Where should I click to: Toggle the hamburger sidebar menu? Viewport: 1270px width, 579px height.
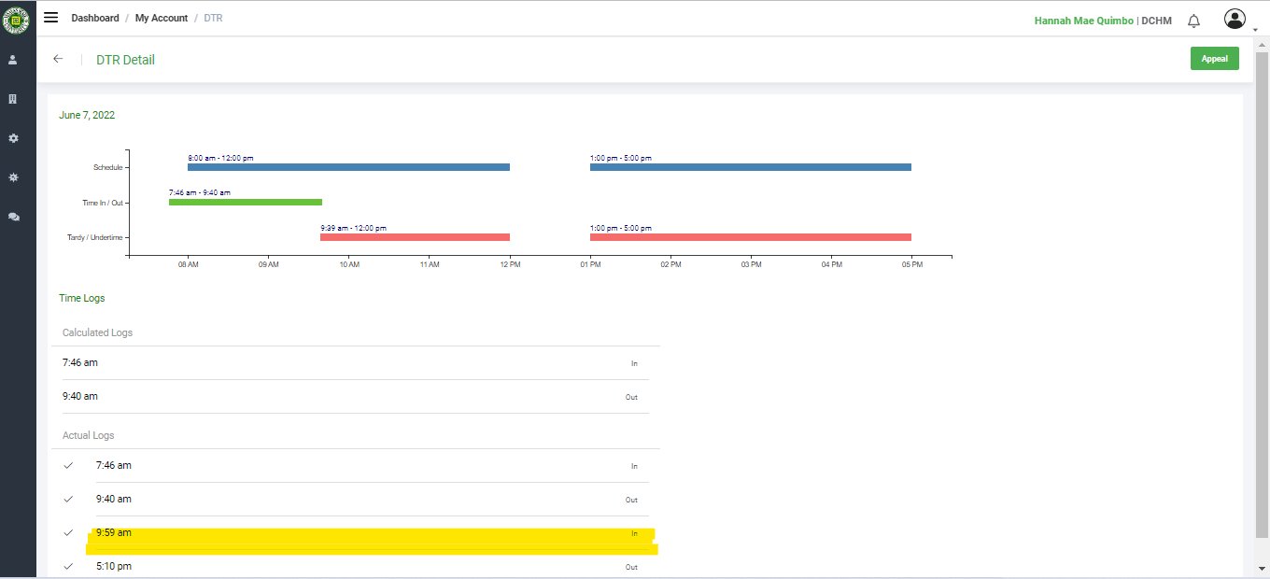[x=51, y=18]
